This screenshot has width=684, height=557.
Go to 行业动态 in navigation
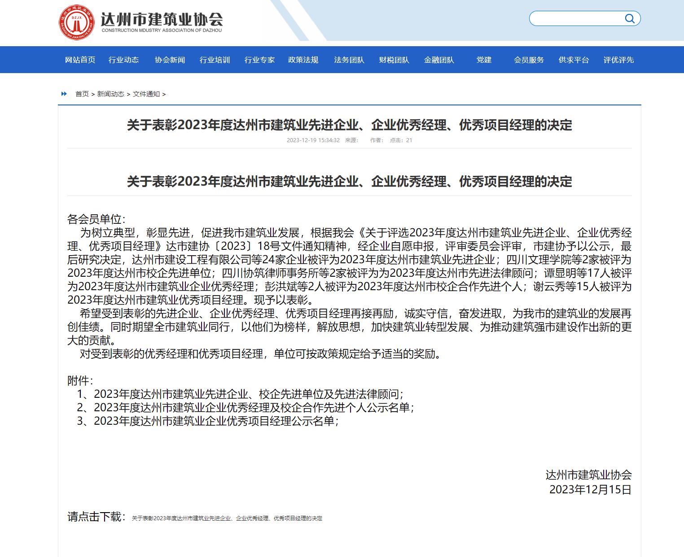click(x=124, y=60)
